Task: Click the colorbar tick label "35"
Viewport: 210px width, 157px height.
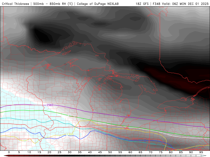Action: click(x=80, y=152)
